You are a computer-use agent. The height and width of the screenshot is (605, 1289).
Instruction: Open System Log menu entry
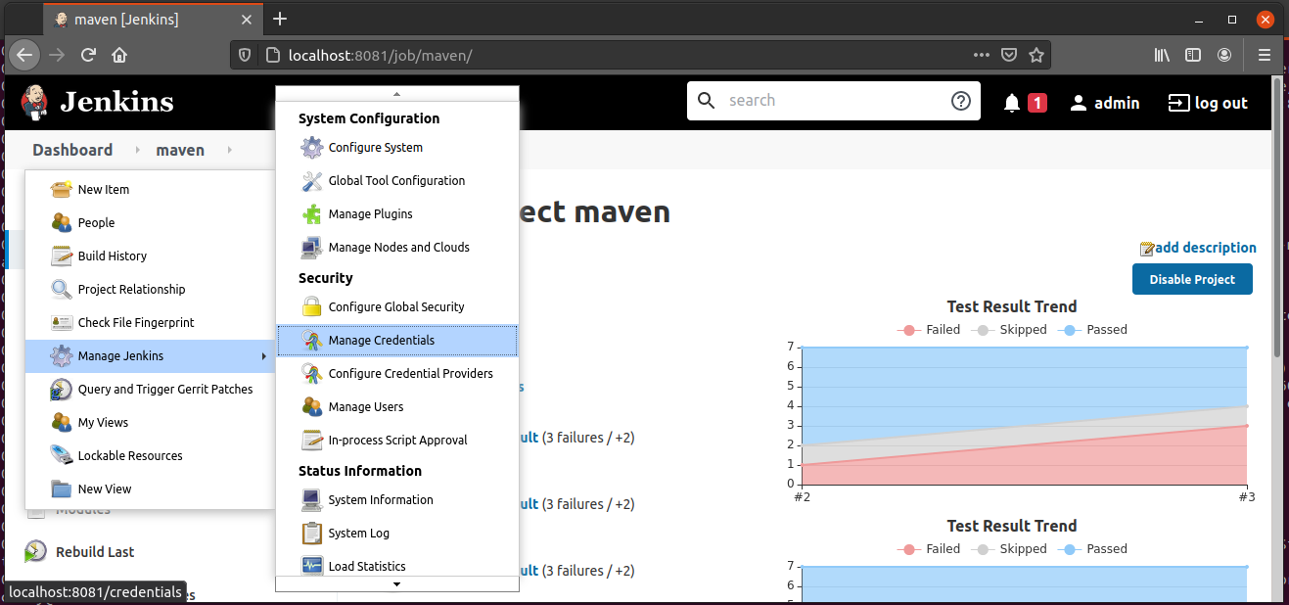(x=397, y=533)
